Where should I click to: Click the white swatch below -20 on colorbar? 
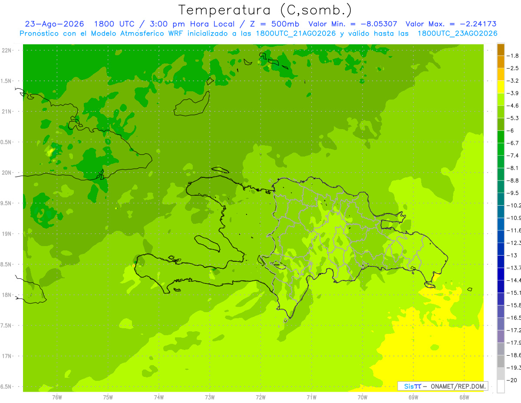[x=501, y=386]
